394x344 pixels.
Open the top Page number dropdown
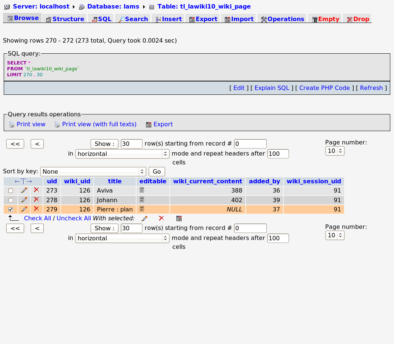click(x=335, y=151)
